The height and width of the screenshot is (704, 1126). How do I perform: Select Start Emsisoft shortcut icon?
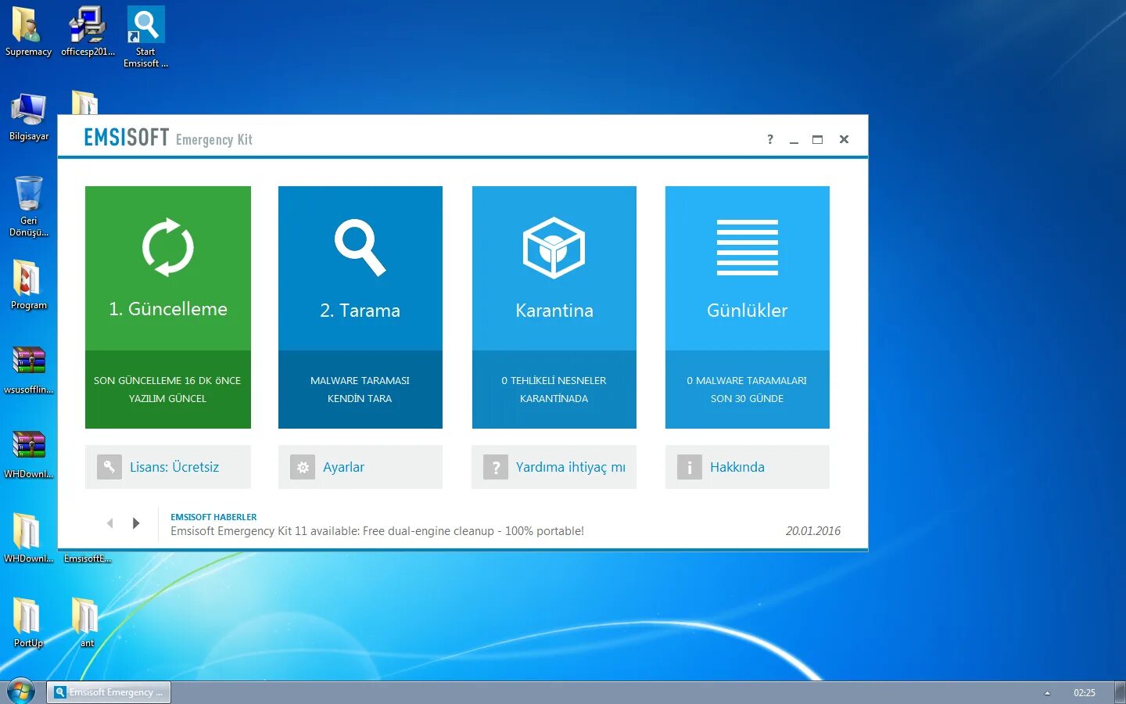(x=146, y=37)
